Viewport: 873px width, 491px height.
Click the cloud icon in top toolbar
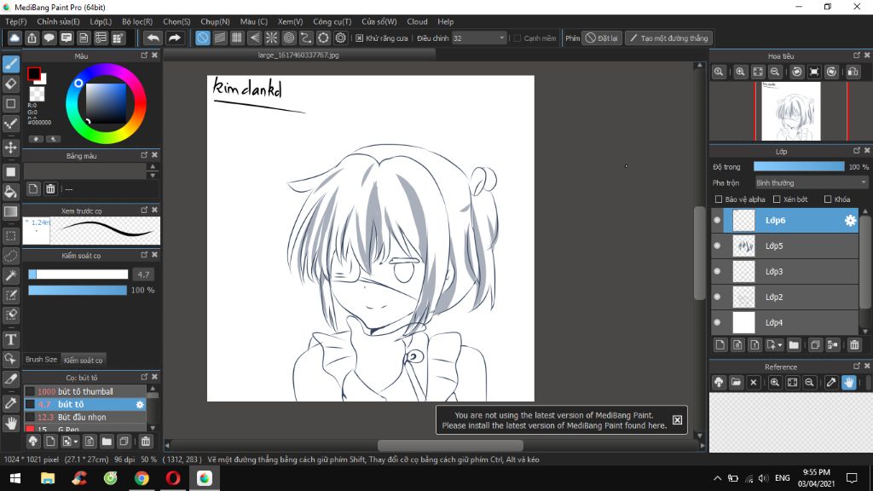point(14,38)
